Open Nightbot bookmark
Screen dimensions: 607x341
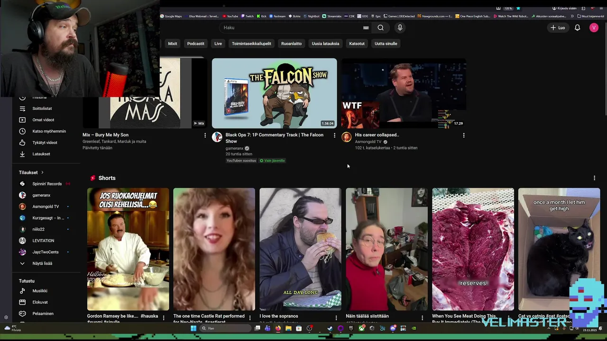tap(311, 16)
